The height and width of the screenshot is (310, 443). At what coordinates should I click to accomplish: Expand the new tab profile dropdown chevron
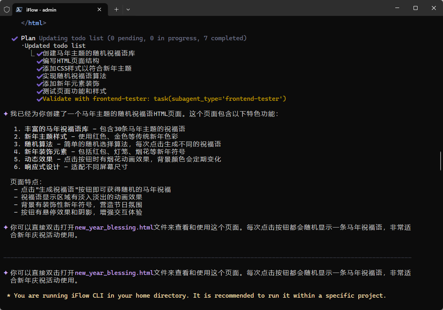(128, 9)
